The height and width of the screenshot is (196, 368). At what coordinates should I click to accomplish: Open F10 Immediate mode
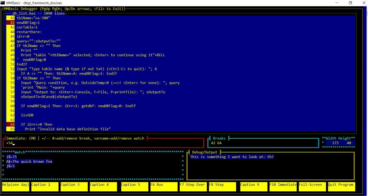coord(283,186)
